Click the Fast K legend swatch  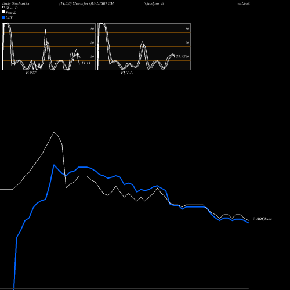pos(3,12)
